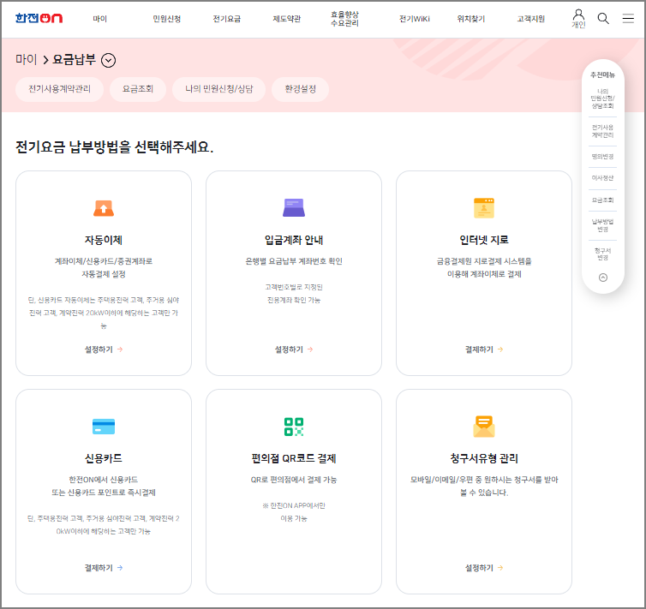Click the yellow 인터넷 지로 icon

[x=484, y=208]
